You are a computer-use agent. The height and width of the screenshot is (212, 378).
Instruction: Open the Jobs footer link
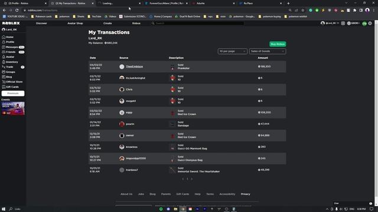(x=141, y=194)
